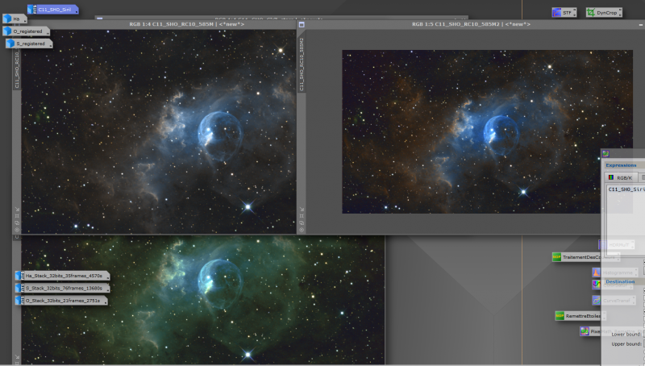Select the S_Stack_32bits_76frames_13680s file icon
The width and height of the screenshot is (645, 366).
click(x=63, y=289)
